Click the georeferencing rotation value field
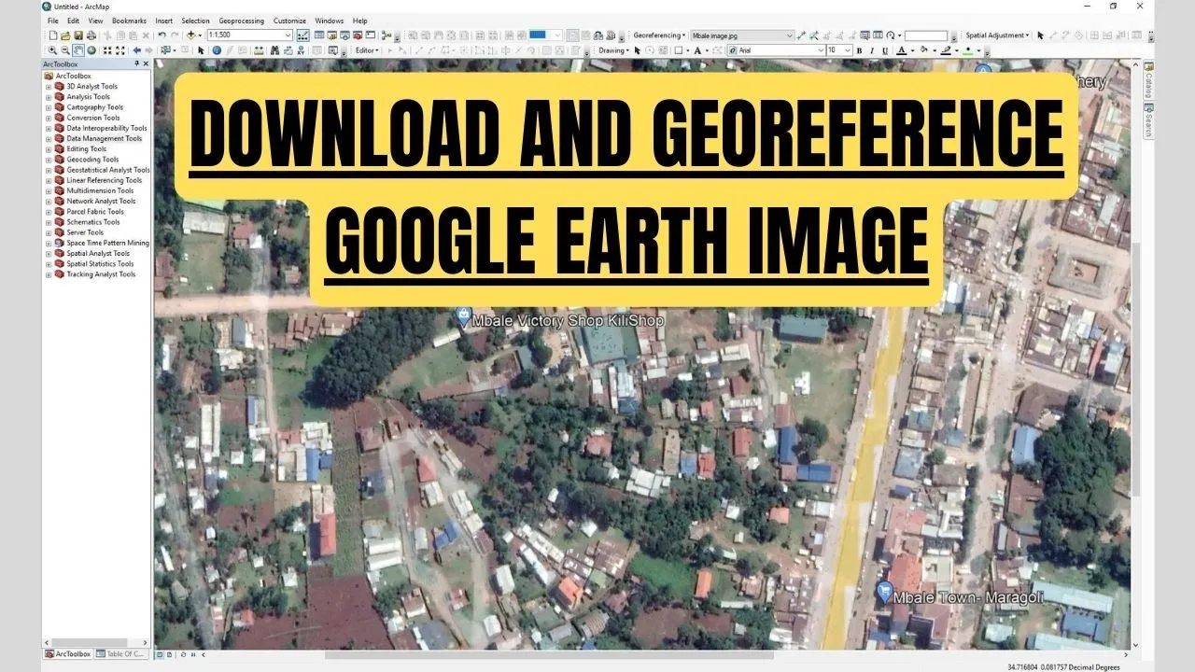Viewport: 1195px width, 672px height. click(925, 35)
